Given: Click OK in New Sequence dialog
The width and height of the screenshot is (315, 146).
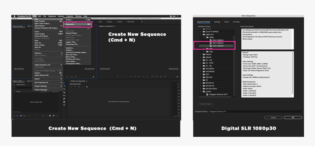Looking at the screenshot, I should click(x=293, y=117).
